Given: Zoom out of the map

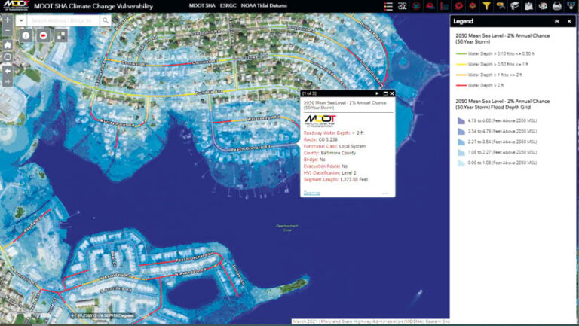Looking at the screenshot, I should click(x=8, y=31).
